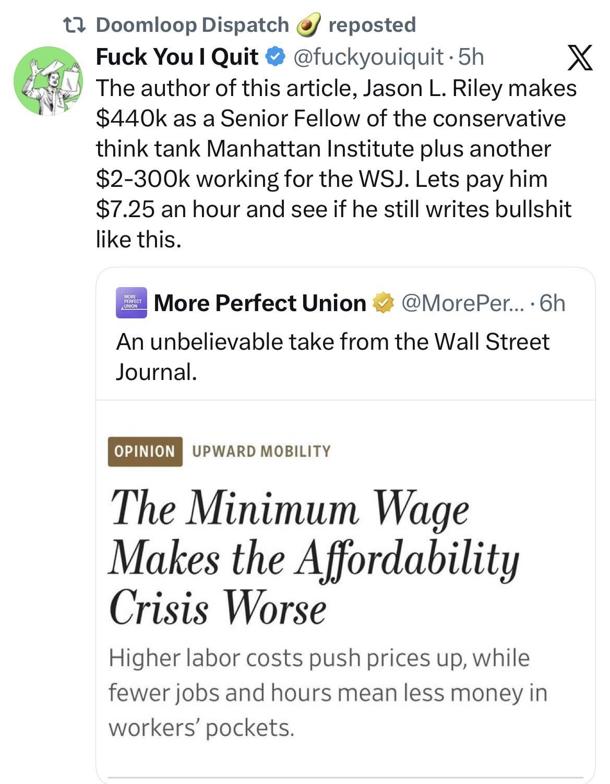Open the Fuck You I Quit profile avatar

[x=48, y=80]
